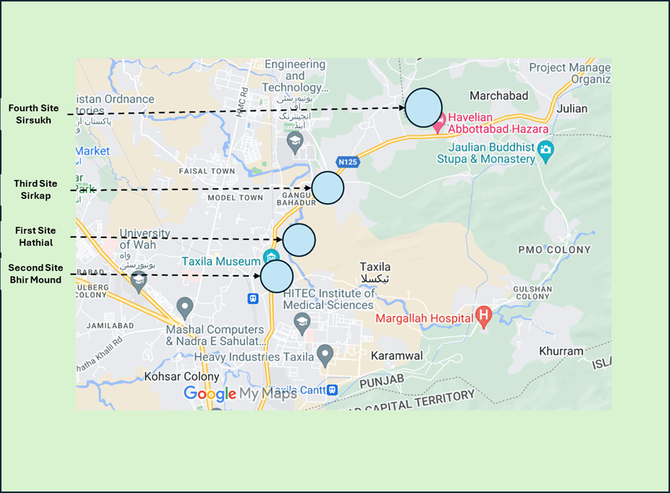Select the Sirsukh blue circle marker
Viewport: 670px width, 493px height.
coord(424,108)
